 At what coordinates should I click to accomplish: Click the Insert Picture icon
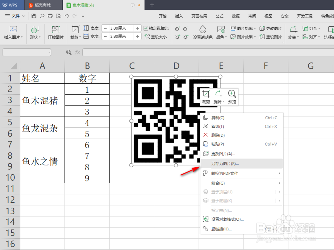(x=13, y=29)
